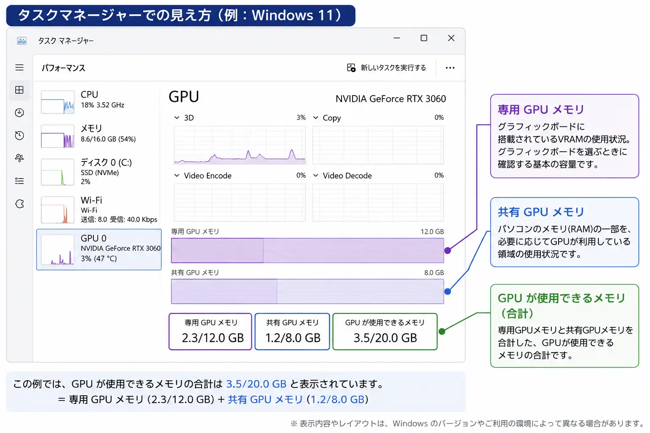Open the Video Decode engine dropdown chevron

pyautogui.click(x=316, y=175)
